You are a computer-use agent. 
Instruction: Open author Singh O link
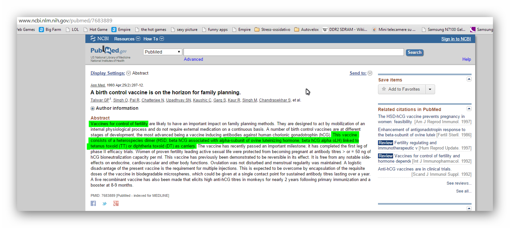121,100
